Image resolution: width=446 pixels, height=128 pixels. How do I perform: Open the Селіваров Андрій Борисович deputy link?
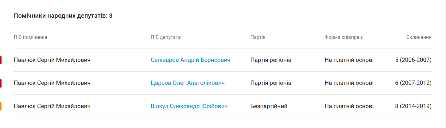coord(190,60)
